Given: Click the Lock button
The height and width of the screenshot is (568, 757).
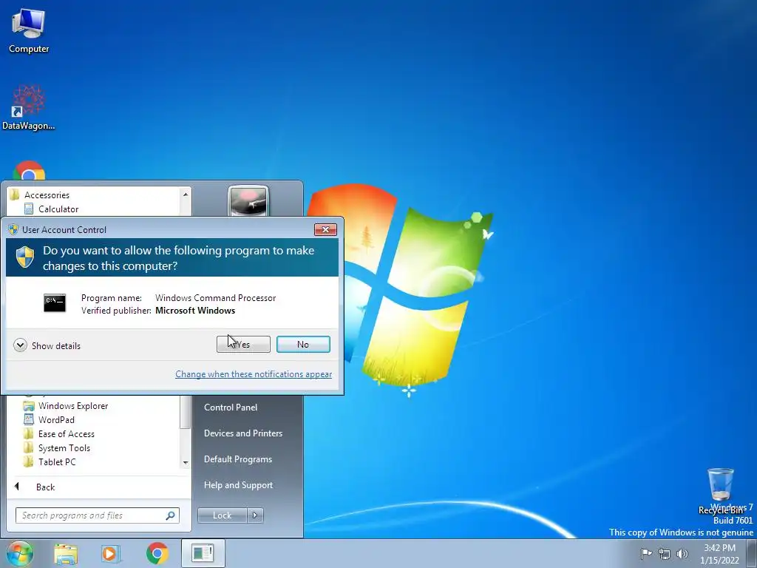Looking at the screenshot, I should [x=222, y=515].
